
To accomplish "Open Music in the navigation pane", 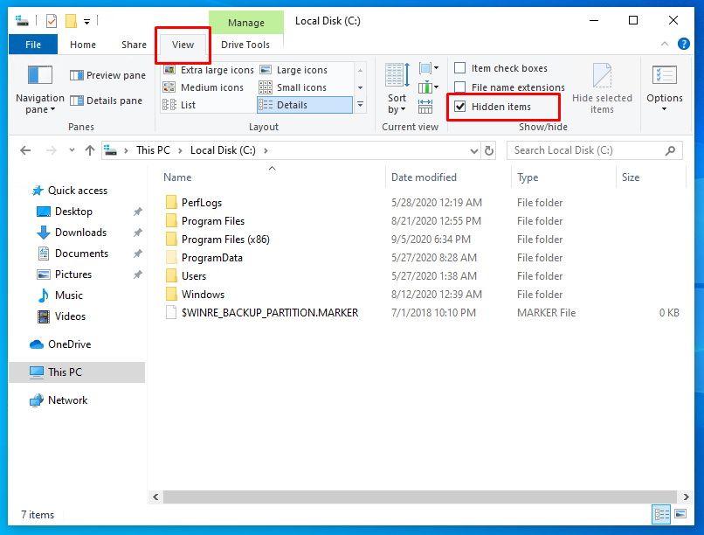I will coord(69,295).
